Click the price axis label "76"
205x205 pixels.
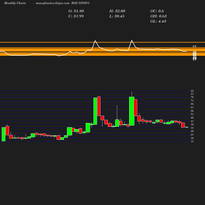192,97
